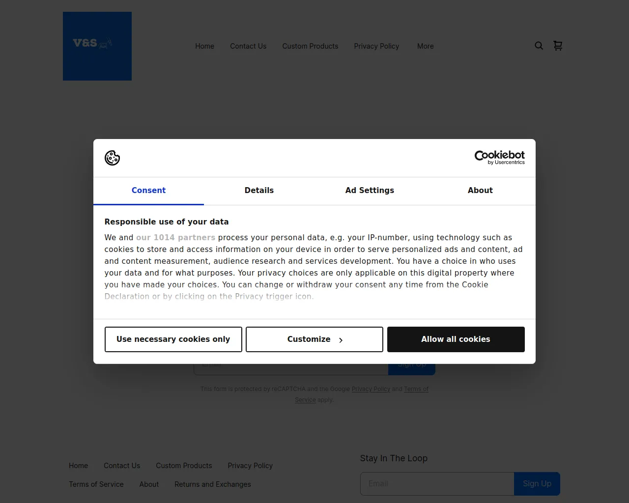Click the cookie icon in the consent dialog
Screen dimensions: 629x503
coord(112,158)
